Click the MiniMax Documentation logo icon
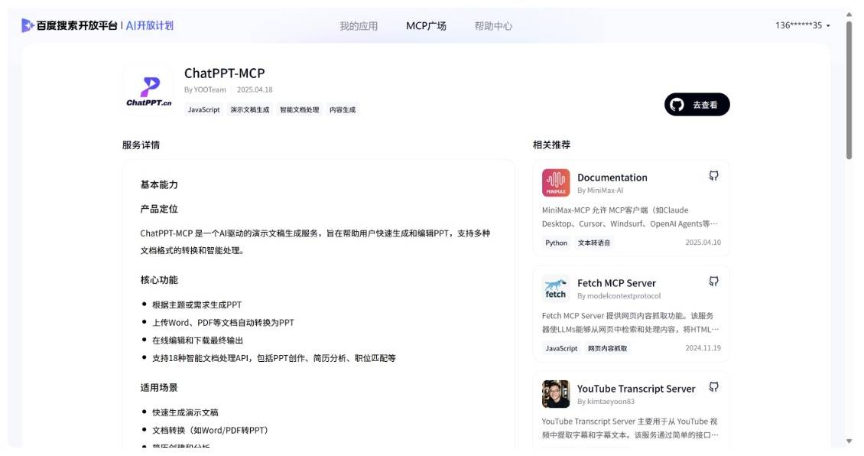Screen dimensions: 864x456 556,183
